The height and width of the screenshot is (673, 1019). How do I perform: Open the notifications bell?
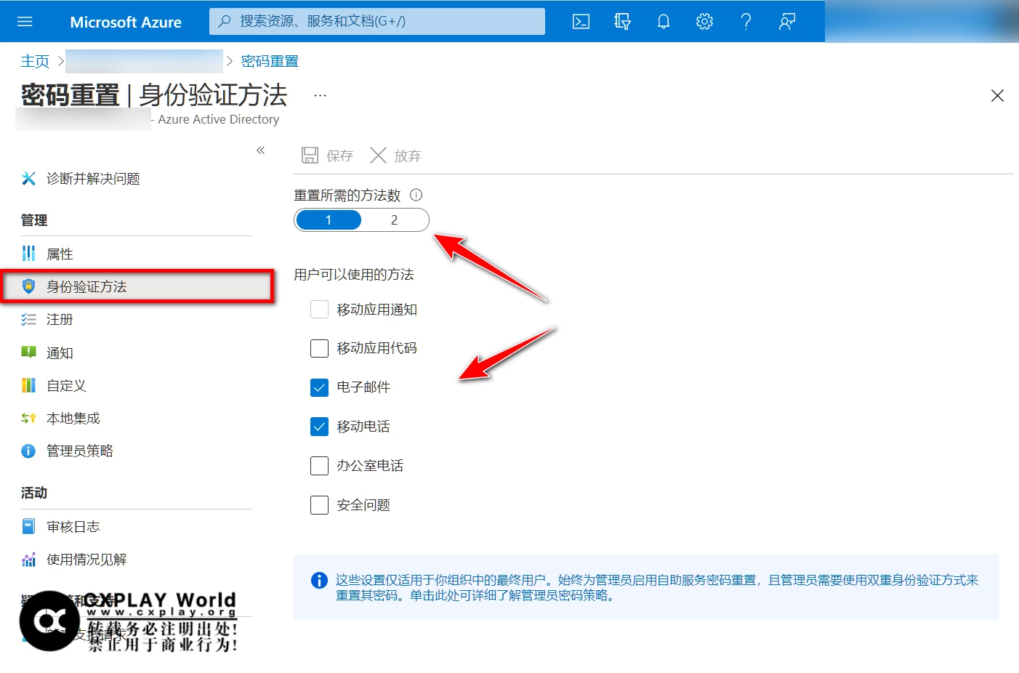point(664,22)
